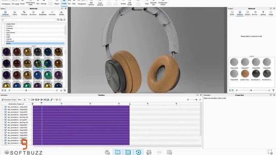Toggle Performance Mode
The height and width of the screenshot is (155, 276).
[30, 3]
